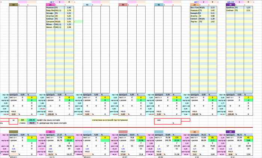This screenshot has width=262, height=158.
Task: Select the olive header cell labeled 42
Action: tap(13, 4)
